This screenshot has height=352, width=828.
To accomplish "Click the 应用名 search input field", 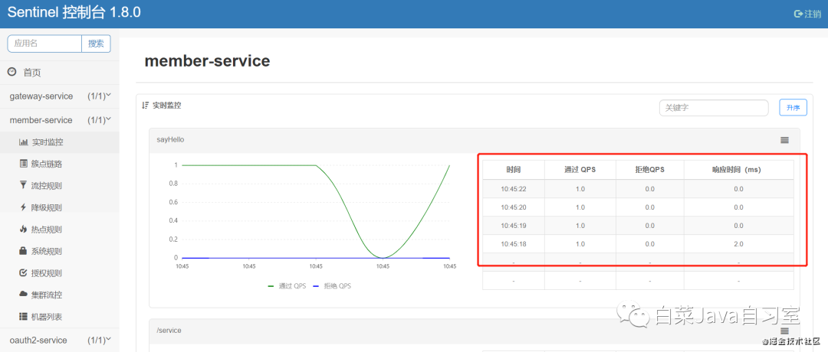I will click(44, 44).
